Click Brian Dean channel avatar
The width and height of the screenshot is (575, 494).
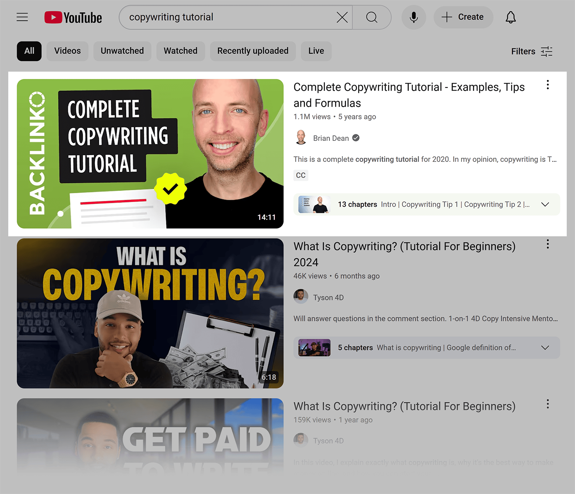click(x=301, y=138)
